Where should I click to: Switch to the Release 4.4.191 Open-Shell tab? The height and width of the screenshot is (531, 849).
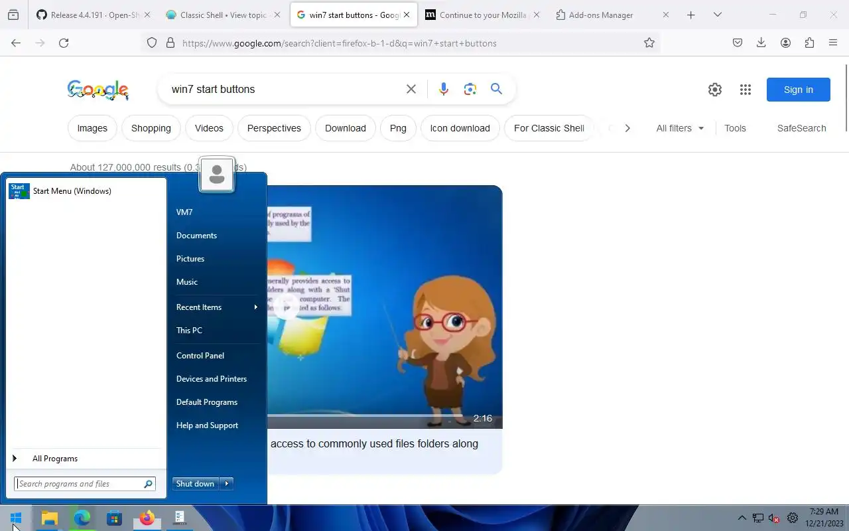point(93,15)
